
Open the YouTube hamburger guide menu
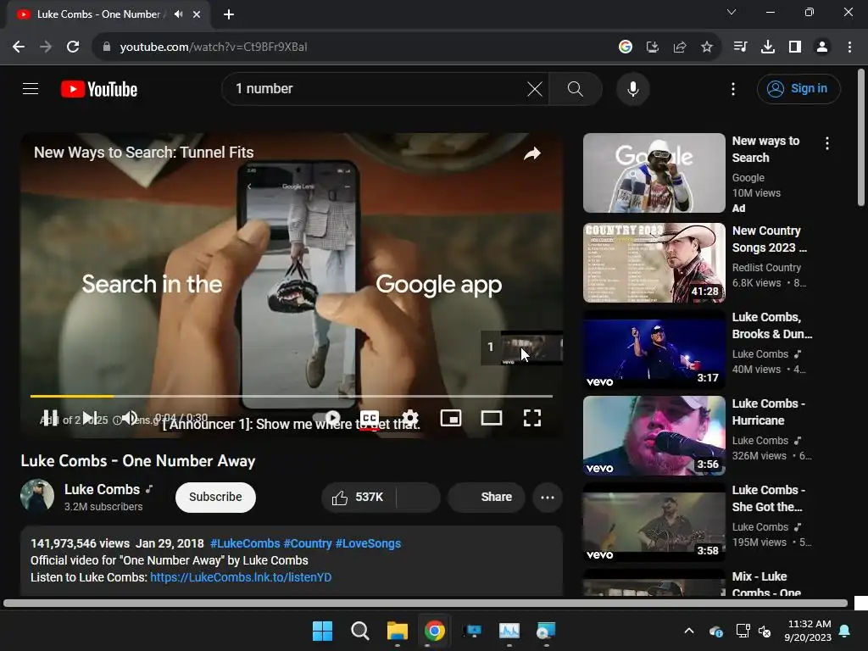click(31, 88)
